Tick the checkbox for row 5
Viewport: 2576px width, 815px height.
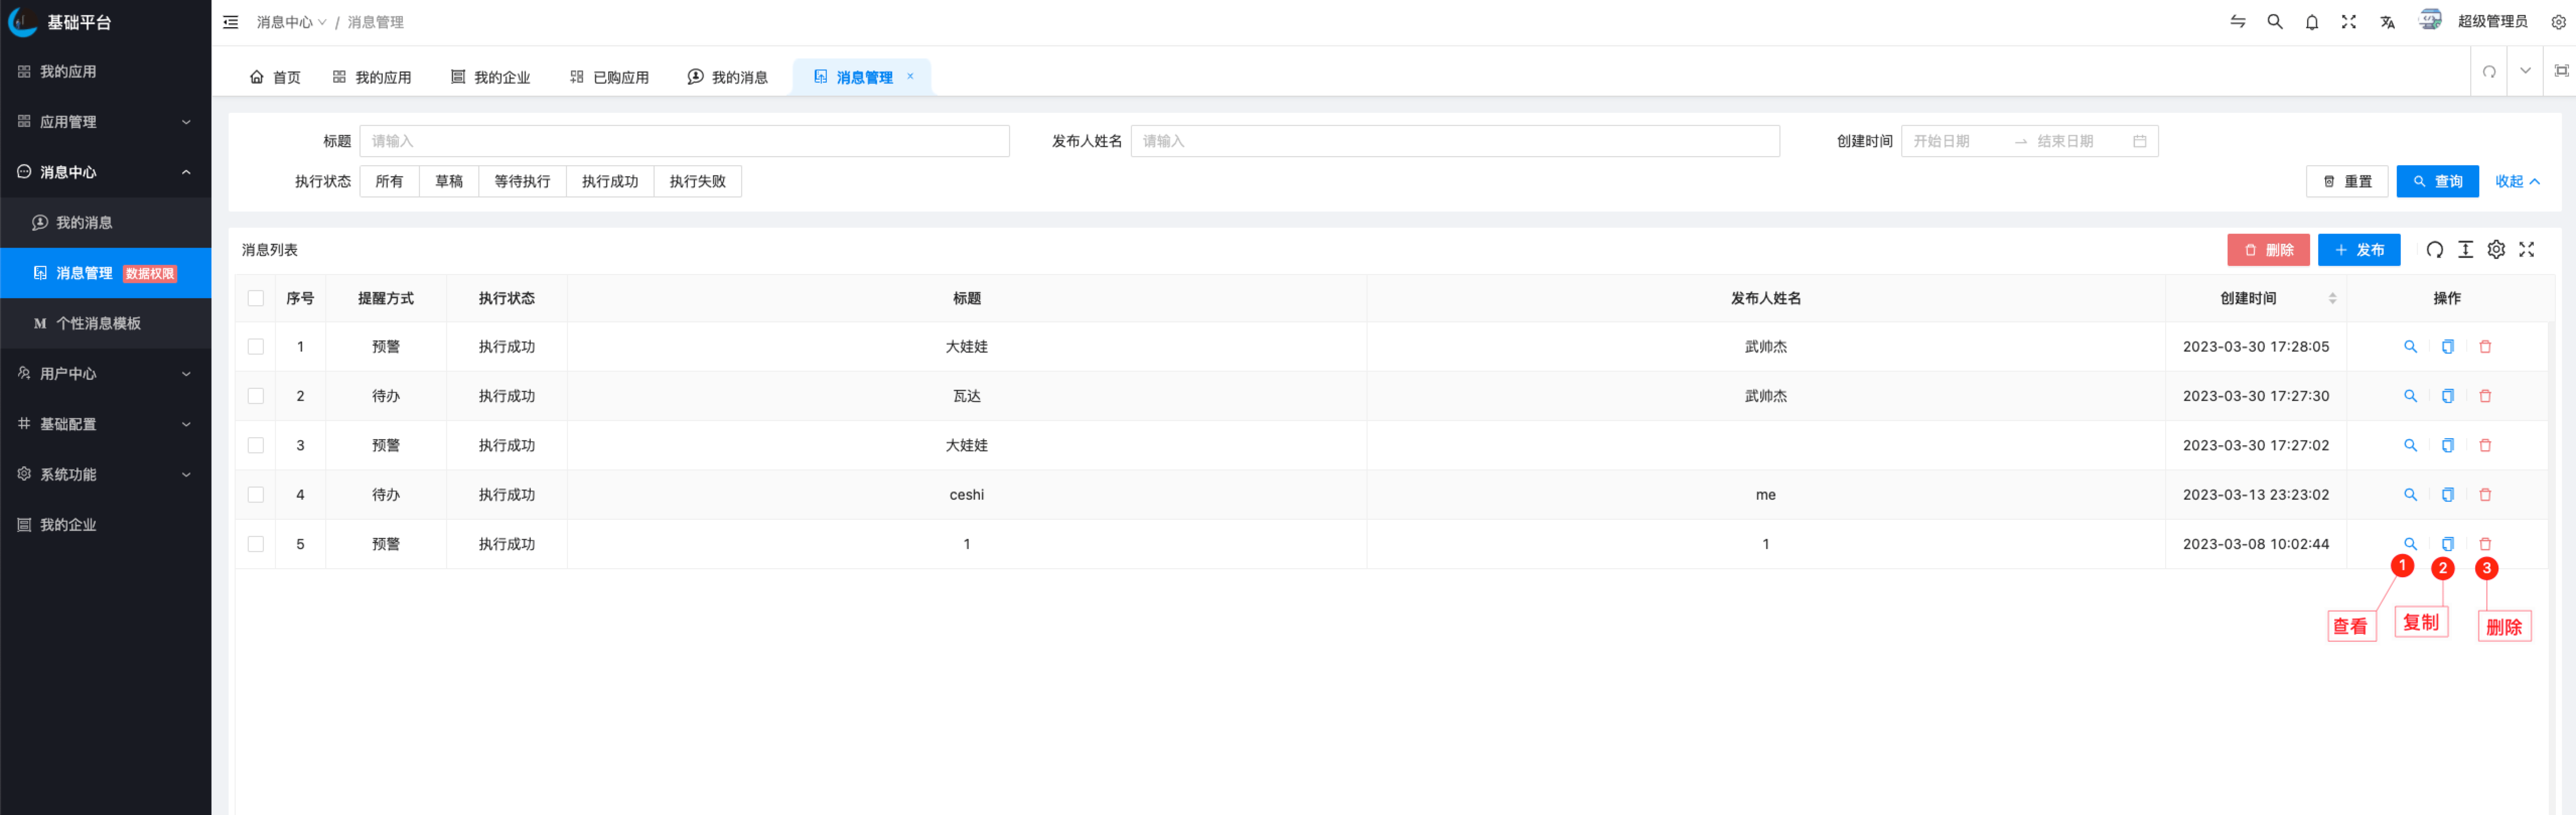coord(256,544)
